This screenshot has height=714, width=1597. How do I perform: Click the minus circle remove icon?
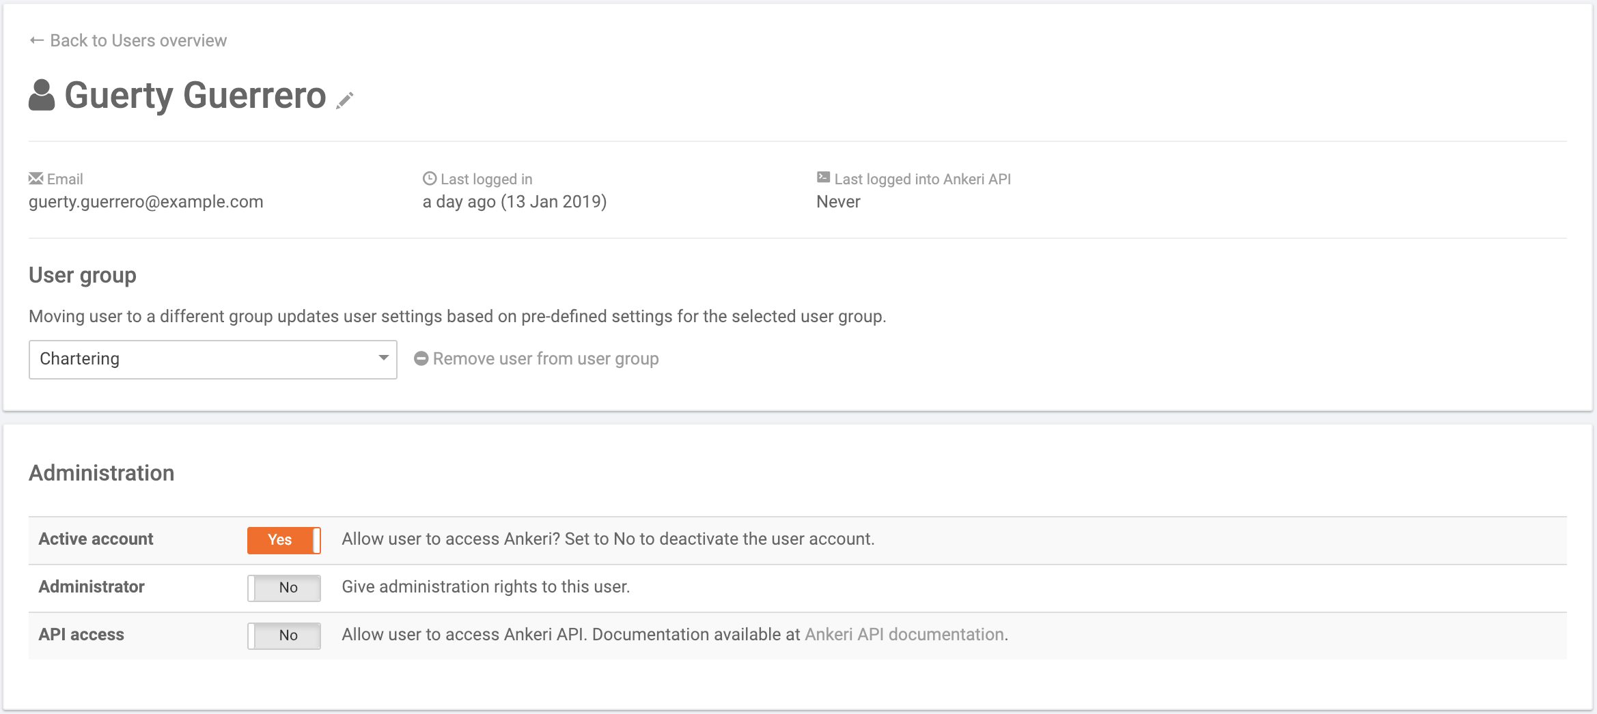(x=421, y=359)
